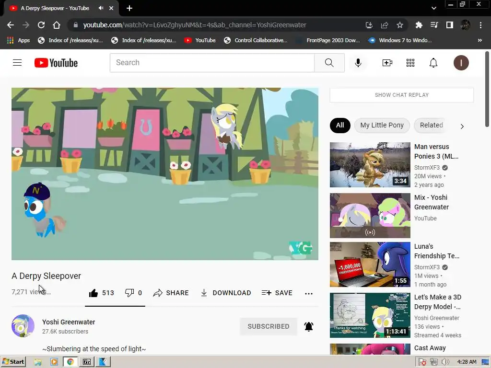Reload the current page
Screen dimensions: 491x368
41,25
